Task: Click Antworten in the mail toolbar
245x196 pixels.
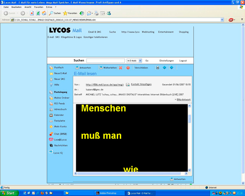Action: 83,68
